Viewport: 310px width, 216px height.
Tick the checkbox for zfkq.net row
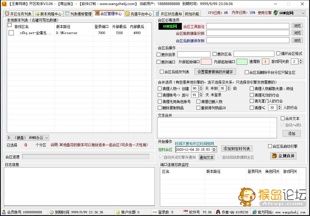[x=11, y=33]
